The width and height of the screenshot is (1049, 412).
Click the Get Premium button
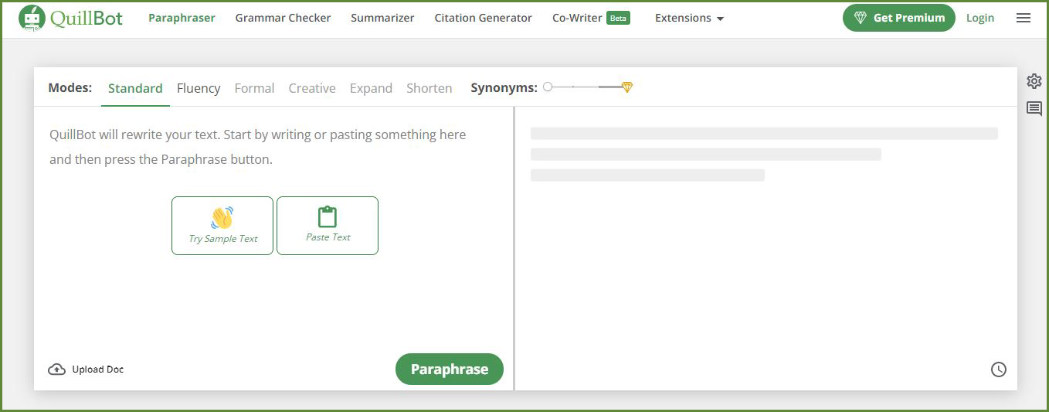click(899, 18)
